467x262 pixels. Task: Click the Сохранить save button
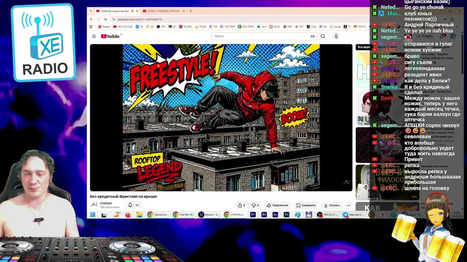pyautogui.click(x=306, y=205)
